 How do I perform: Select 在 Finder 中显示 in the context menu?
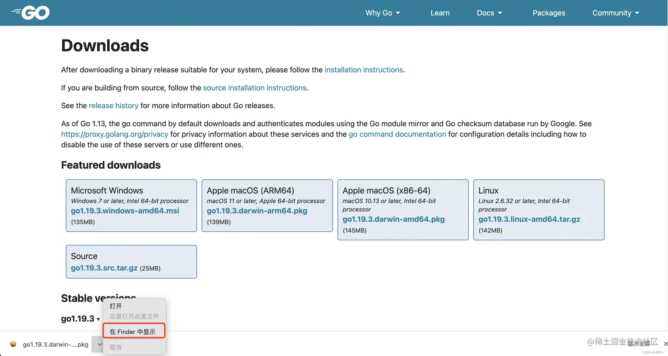pyautogui.click(x=134, y=331)
